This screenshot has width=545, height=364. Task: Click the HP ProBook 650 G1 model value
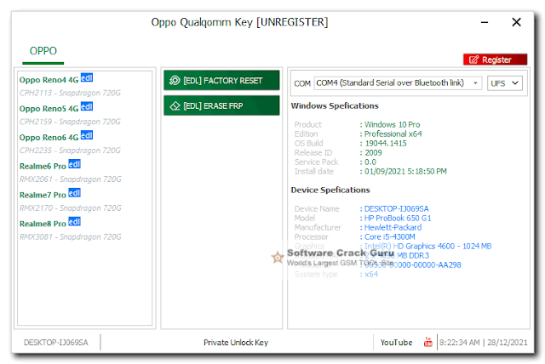[x=398, y=219]
